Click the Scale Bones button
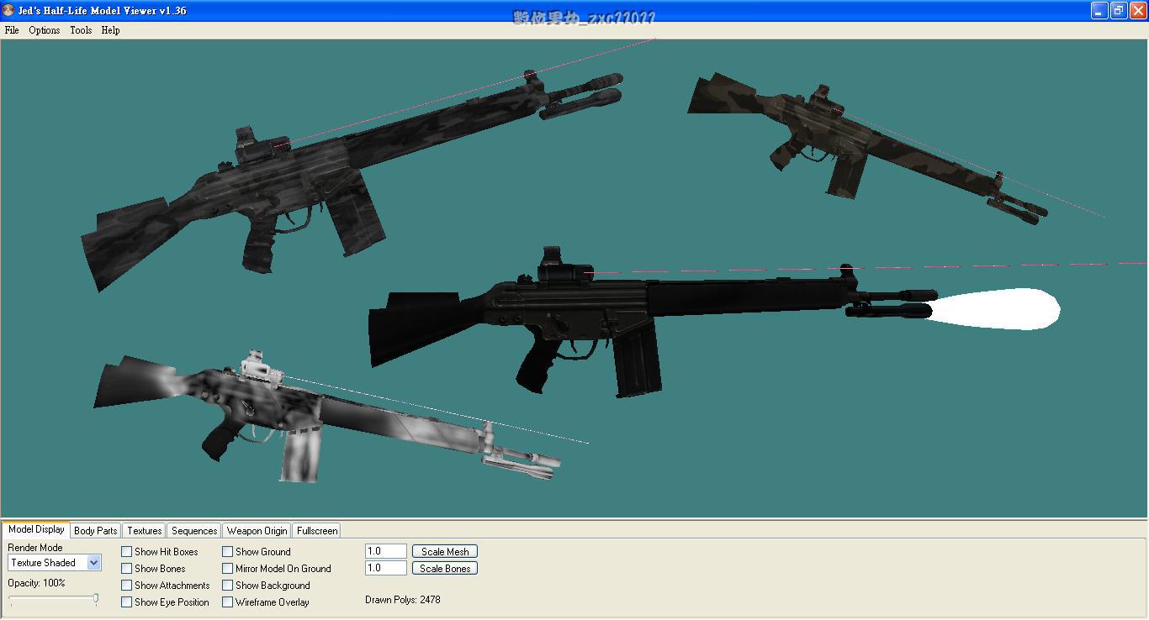The image size is (1149, 620). click(x=445, y=569)
